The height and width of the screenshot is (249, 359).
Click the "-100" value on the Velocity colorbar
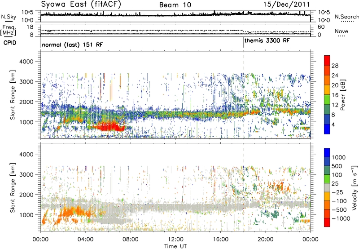tap(339, 201)
